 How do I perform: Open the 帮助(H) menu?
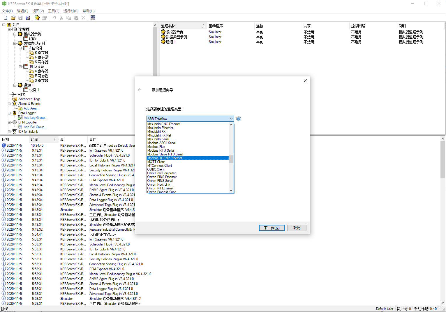point(89,11)
